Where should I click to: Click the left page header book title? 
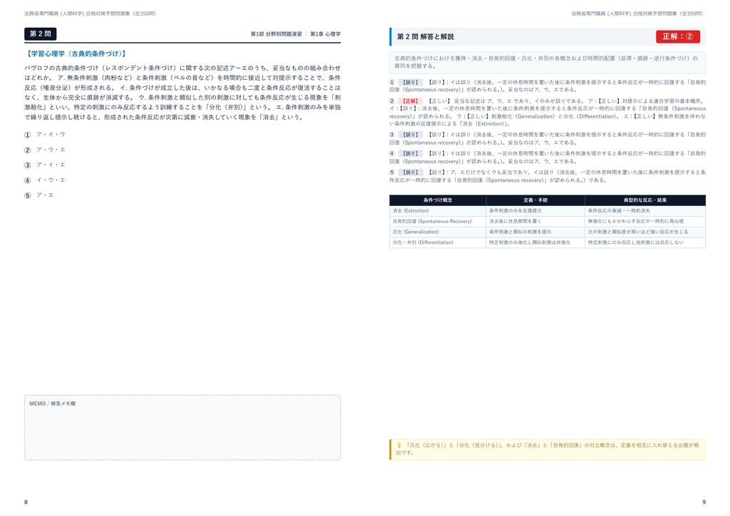coord(91,14)
